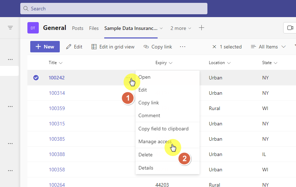
Task: Expand the Sample Data Insurance tab chevron
Action: tap(161, 28)
